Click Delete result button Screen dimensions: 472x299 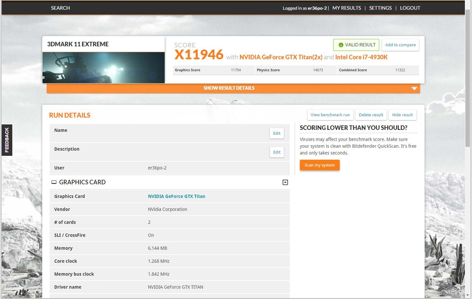[371, 115]
